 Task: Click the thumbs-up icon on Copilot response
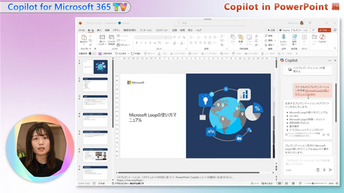[x=324, y=135]
